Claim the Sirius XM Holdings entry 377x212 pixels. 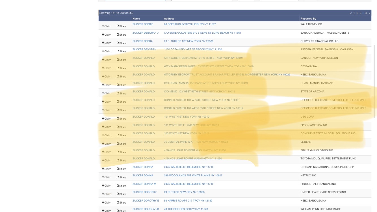click(107, 152)
